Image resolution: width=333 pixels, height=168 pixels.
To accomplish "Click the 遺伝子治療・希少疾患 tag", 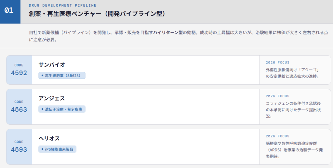I will [x=62, y=109].
